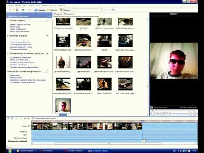Expand the Видео track plus button
The width and height of the screenshot is (204, 153).
29,126
